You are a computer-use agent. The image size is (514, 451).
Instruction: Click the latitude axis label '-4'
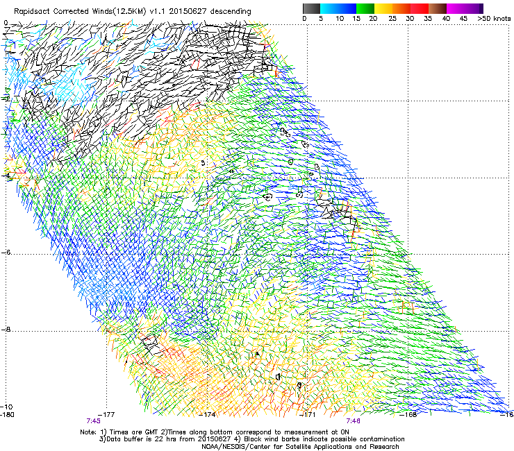[x=6, y=176]
